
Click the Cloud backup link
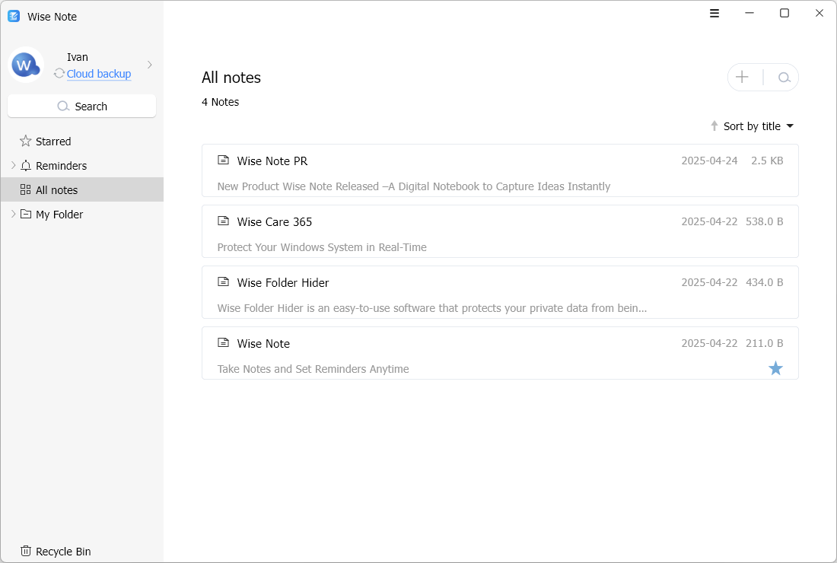click(99, 74)
